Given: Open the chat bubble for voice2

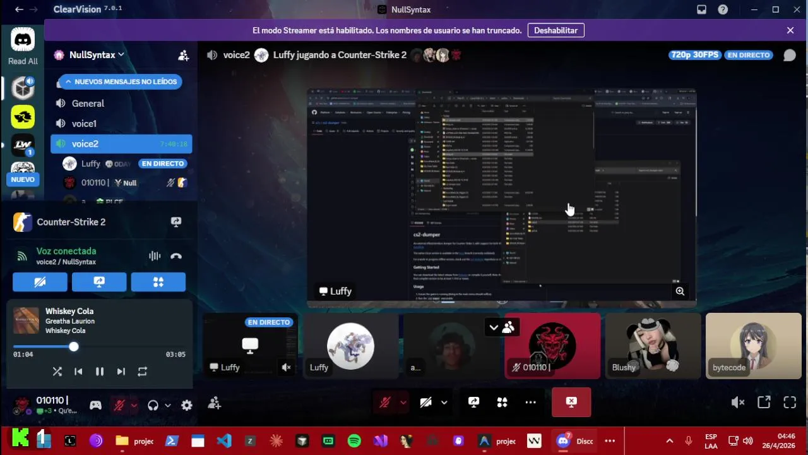Looking at the screenshot, I should pyautogui.click(x=789, y=55).
